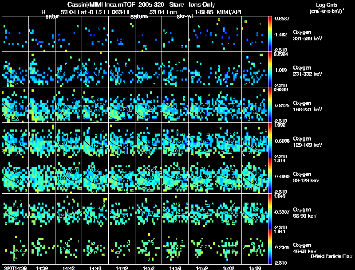
Task: Select the Oxygen 168-231 keV color scale
Action: (270, 105)
